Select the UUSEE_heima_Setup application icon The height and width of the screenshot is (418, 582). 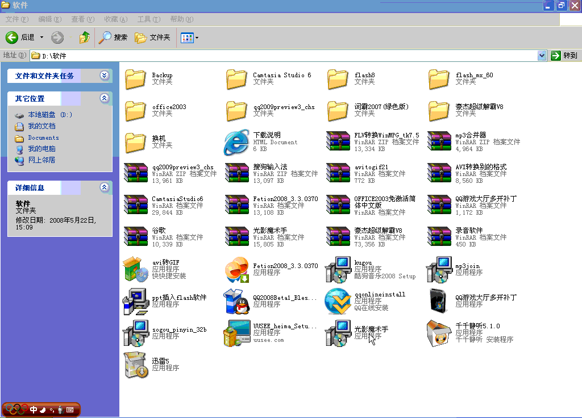236,333
